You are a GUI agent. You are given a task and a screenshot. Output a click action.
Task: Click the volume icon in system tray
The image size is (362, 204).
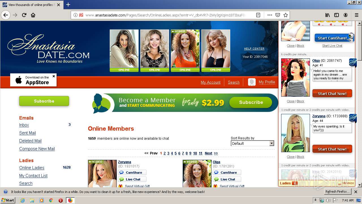[329, 200]
